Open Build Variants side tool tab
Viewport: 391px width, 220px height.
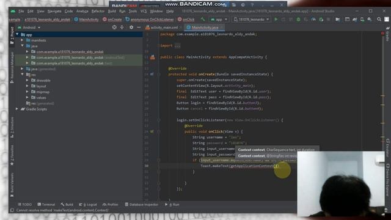click(12, 185)
